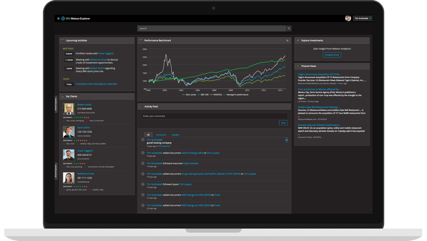Open Frank Taggard client name in My Clients
The width and height of the screenshot is (427, 241).
[85, 151]
